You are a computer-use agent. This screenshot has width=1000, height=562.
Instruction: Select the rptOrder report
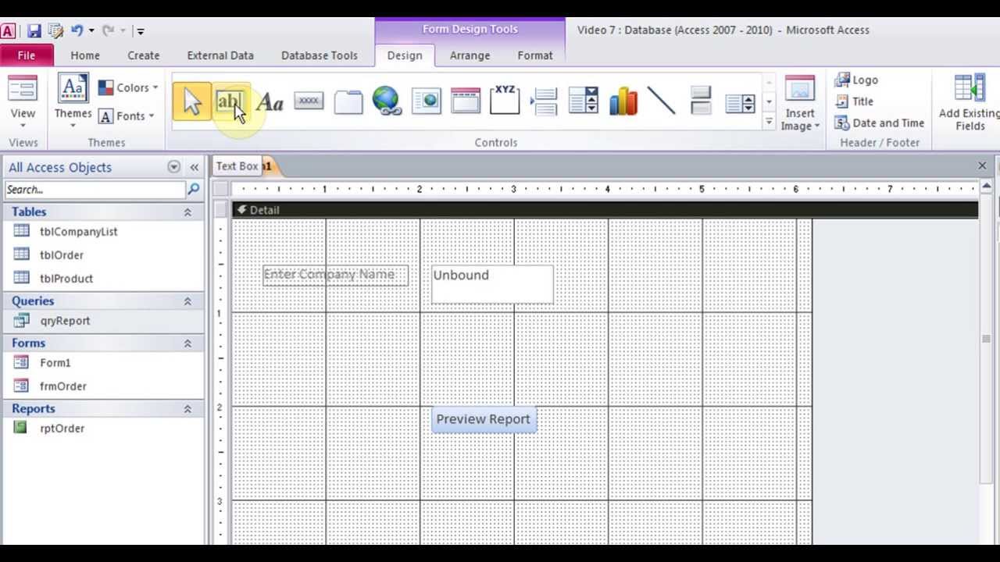tap(62, 429)
